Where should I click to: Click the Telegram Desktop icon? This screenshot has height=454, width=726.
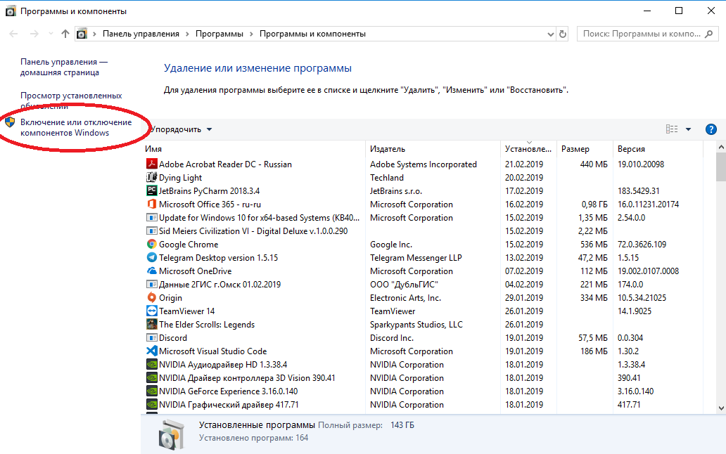pos(151,257)
